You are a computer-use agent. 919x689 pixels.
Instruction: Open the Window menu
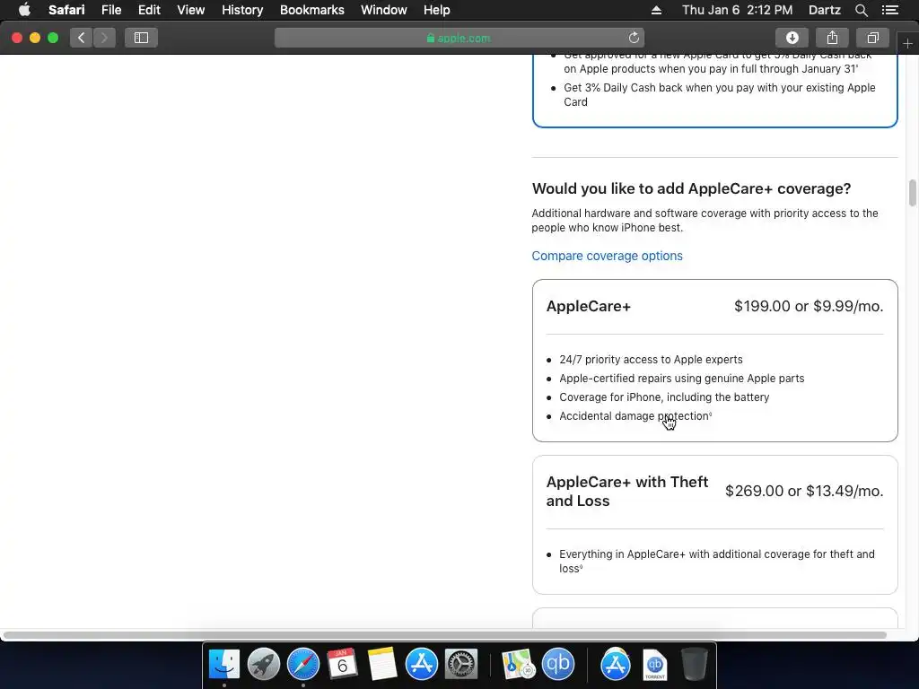[384, 10]
